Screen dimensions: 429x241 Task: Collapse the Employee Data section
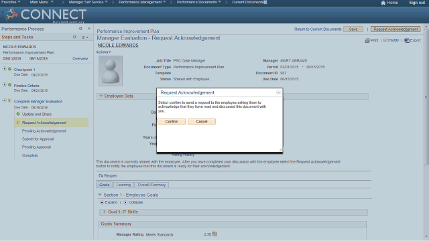pyautogui.click(x=101, y=96)
